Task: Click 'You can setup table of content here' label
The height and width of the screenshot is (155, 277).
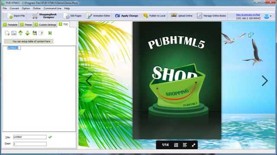Action: [x=29, y=41]
